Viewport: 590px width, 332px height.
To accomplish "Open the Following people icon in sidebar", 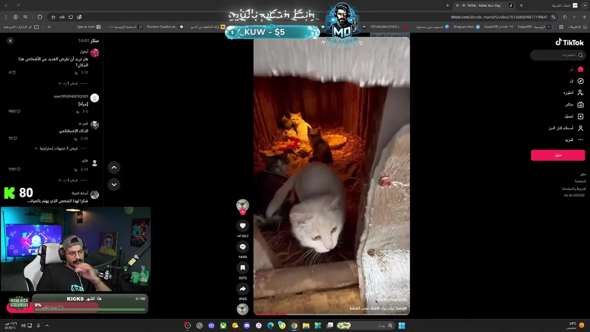I will click(x=580, y=93).
